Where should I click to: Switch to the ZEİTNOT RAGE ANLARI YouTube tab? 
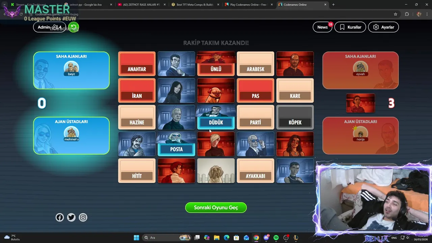142,5
